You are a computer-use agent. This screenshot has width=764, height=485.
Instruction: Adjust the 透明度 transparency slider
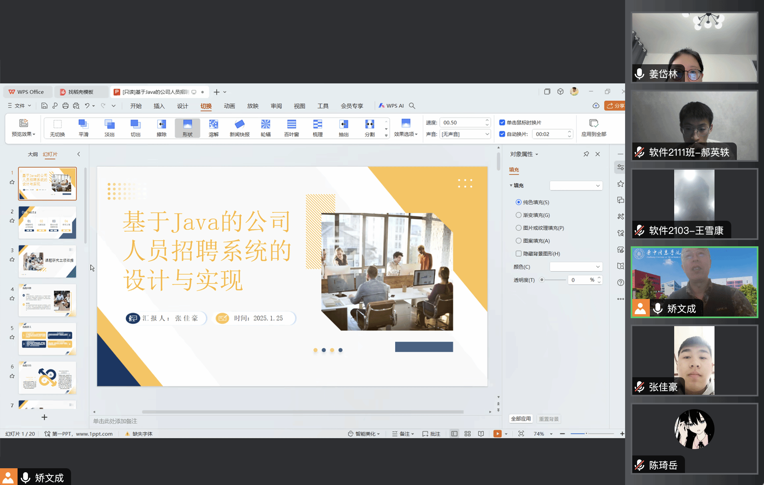tap(553, 280)
